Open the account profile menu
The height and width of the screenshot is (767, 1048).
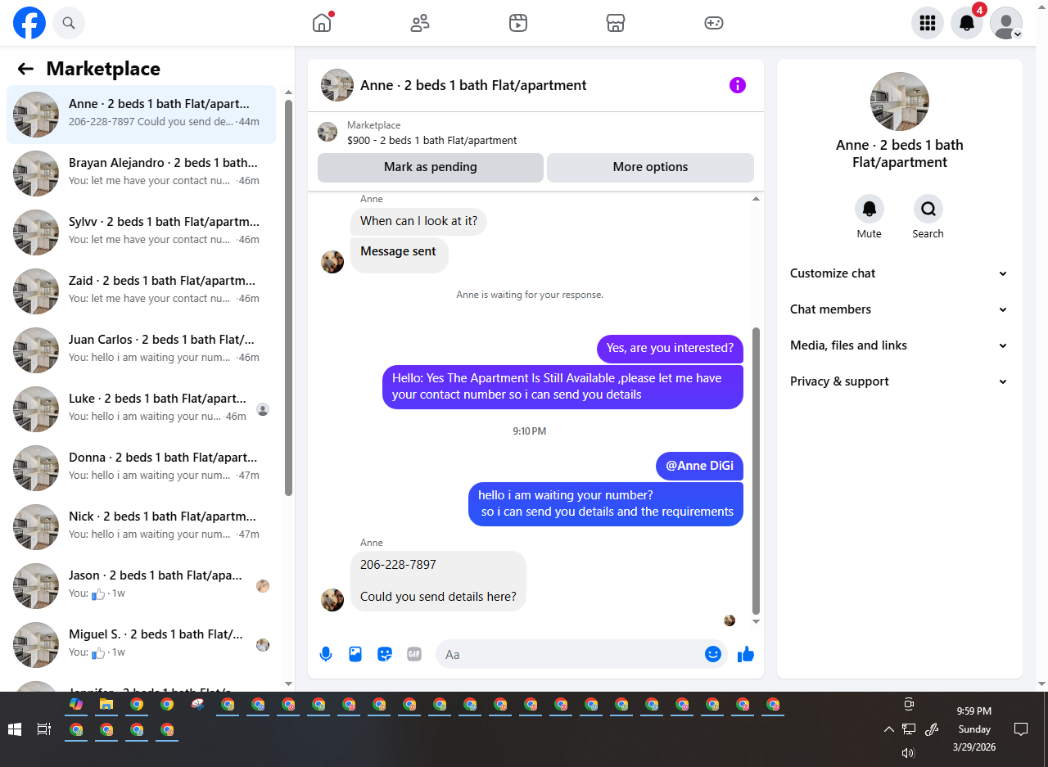(x=1006, y=23)
